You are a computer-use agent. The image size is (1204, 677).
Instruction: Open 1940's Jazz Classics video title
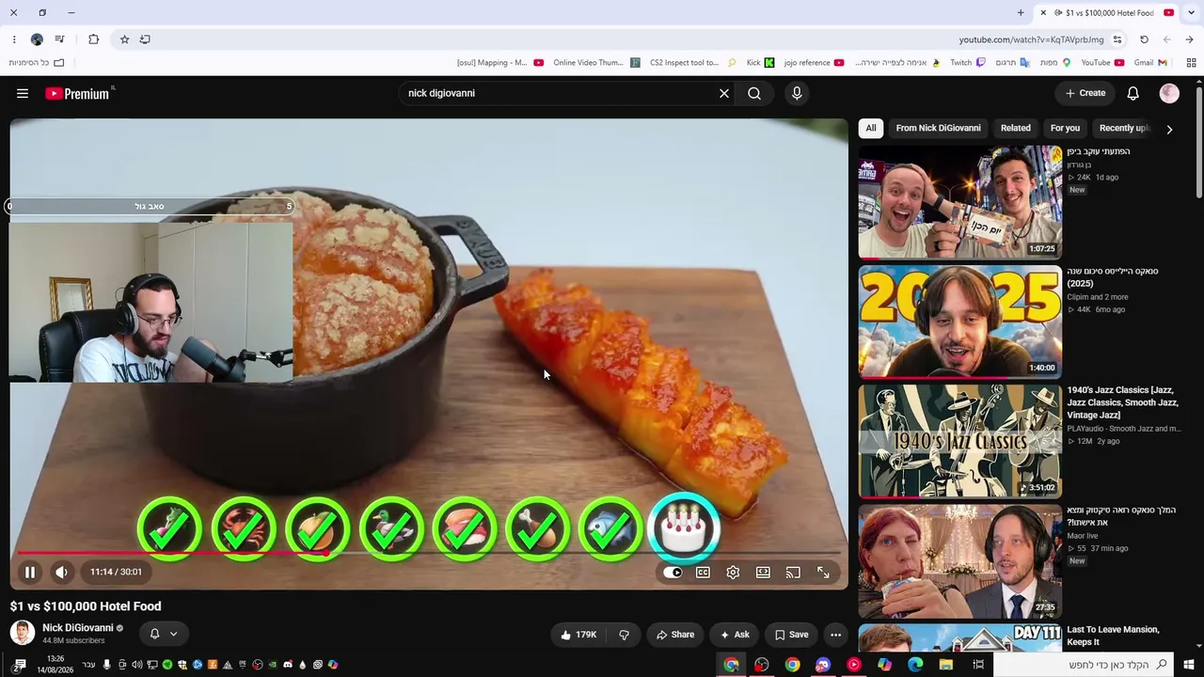tap(1122, 402)
